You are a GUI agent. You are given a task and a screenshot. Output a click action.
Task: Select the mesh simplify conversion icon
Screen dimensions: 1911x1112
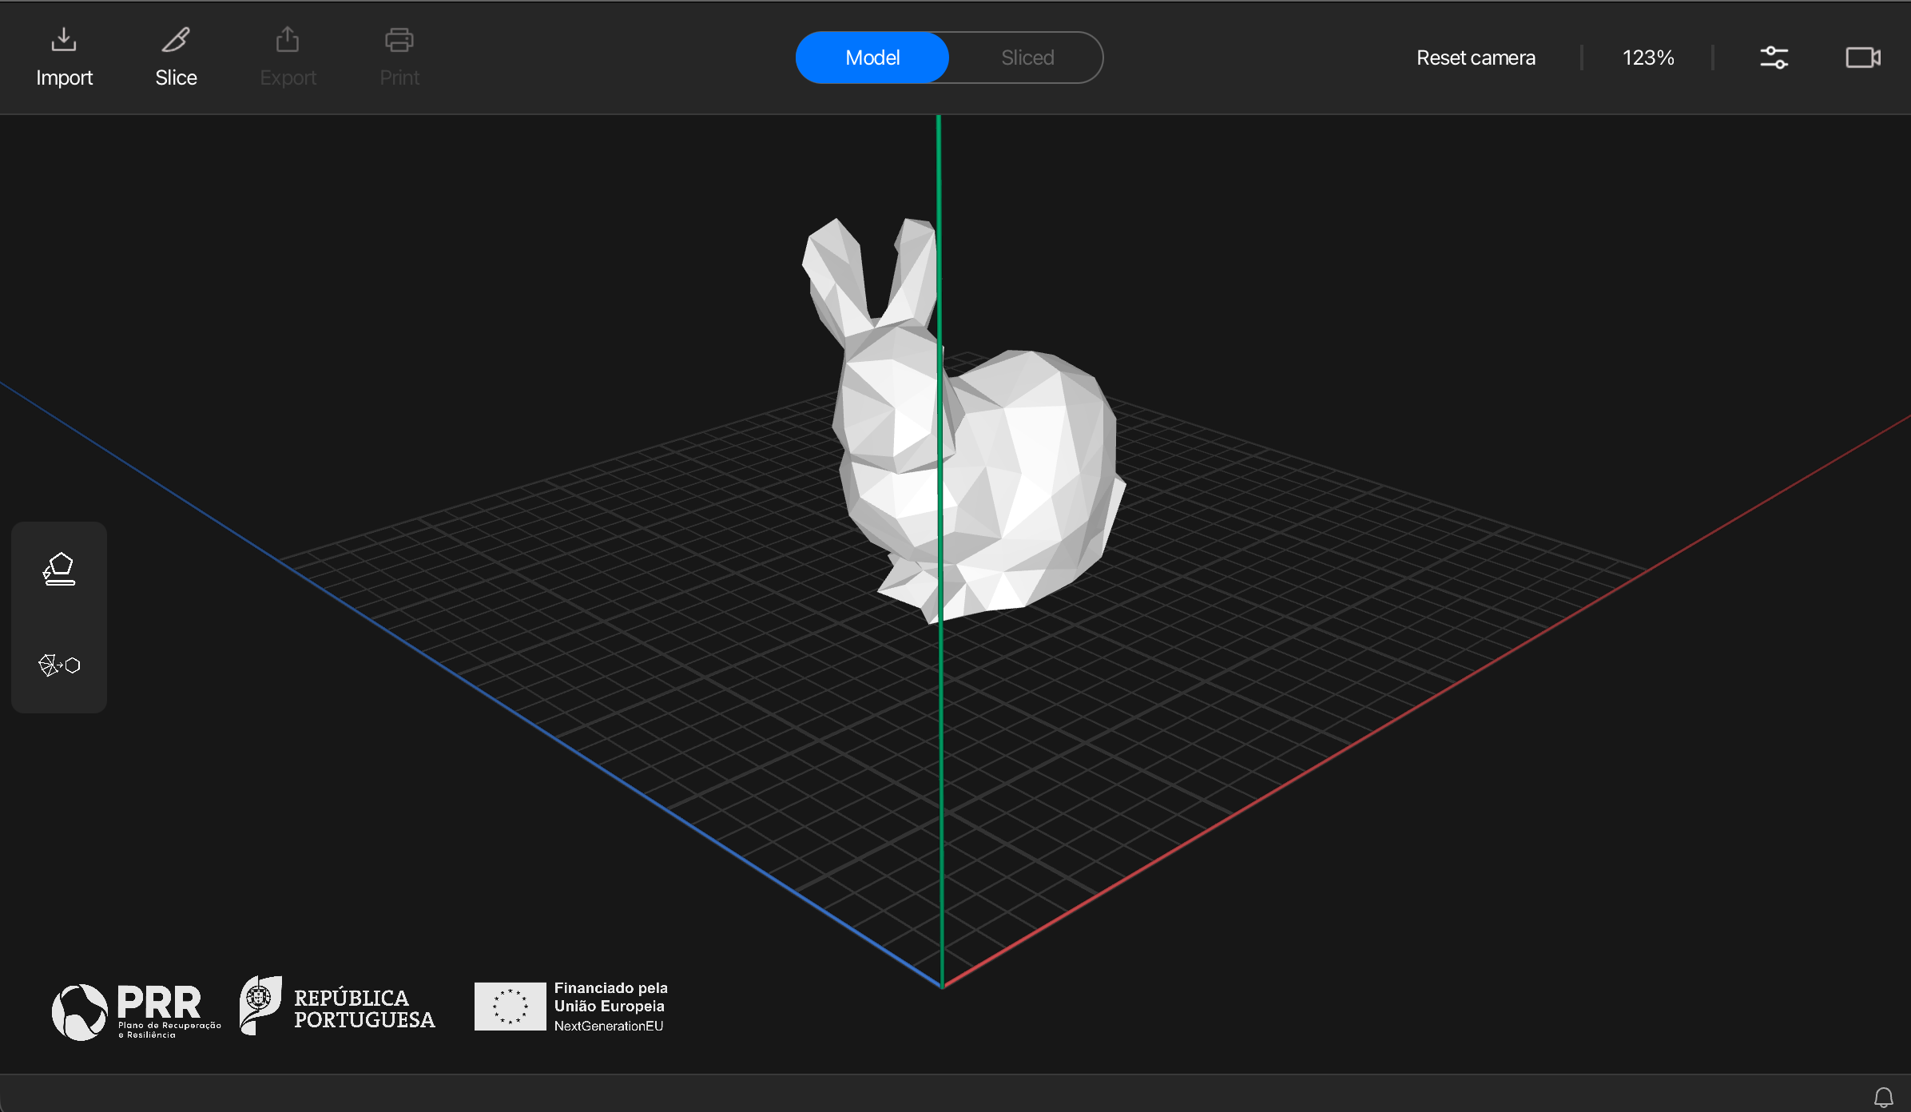pyautogui.click(x=59, y=665)
